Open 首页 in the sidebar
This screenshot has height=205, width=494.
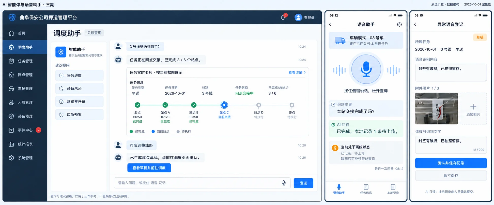(25, 33)
